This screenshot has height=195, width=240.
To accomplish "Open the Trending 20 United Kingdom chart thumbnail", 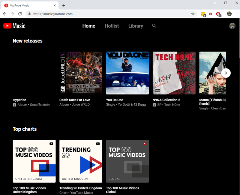I will (x=81, y=161).
